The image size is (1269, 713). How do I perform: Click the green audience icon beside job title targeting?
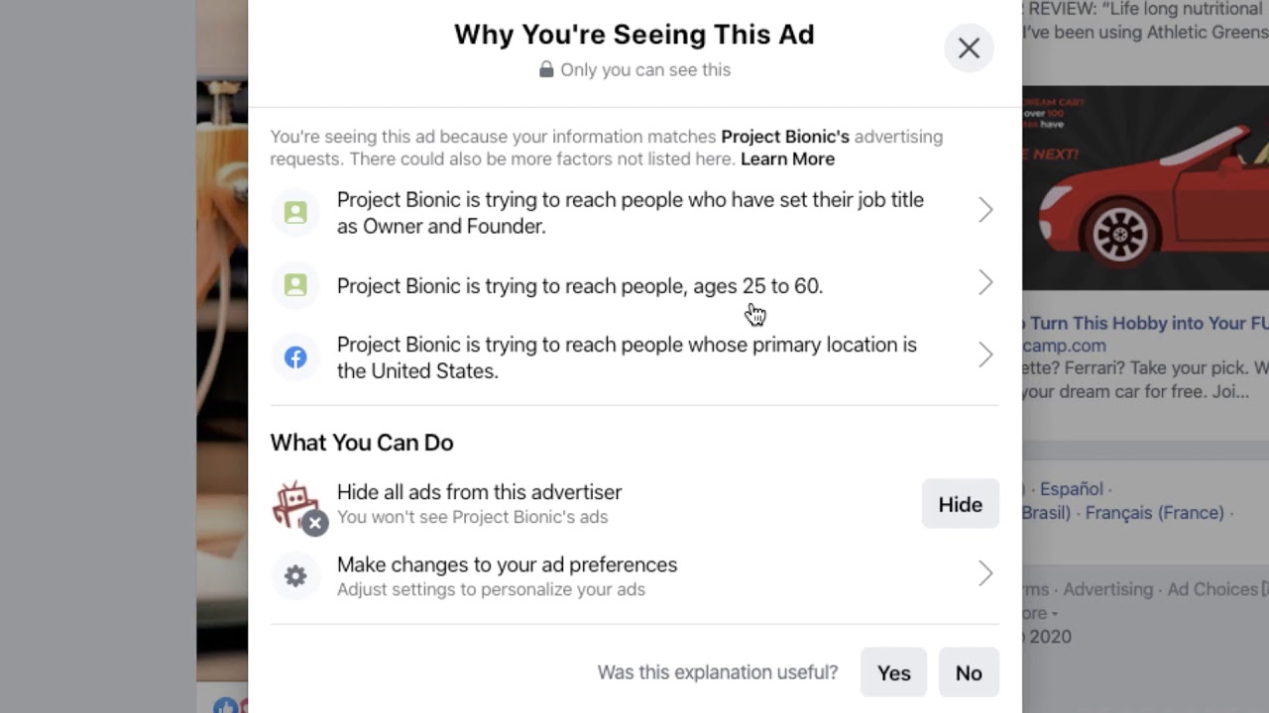(295, 213)
